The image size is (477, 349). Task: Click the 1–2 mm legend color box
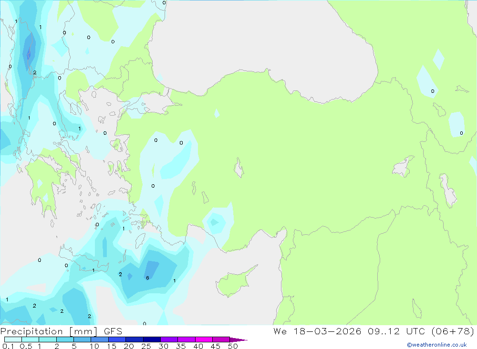click(x=48, y=339)
